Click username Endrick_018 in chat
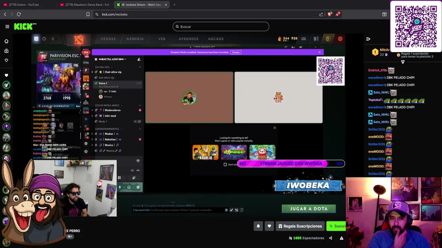This screenshot has width=442, height=248. tap(377, 70)
